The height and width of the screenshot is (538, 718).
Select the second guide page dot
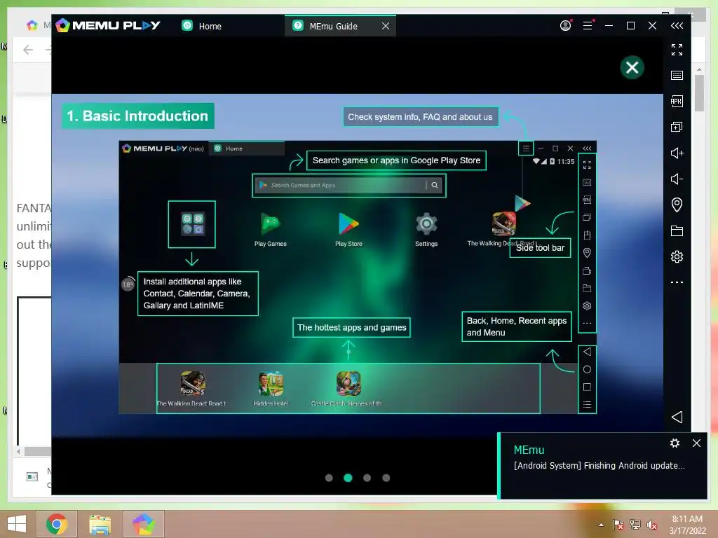point(348,478)
